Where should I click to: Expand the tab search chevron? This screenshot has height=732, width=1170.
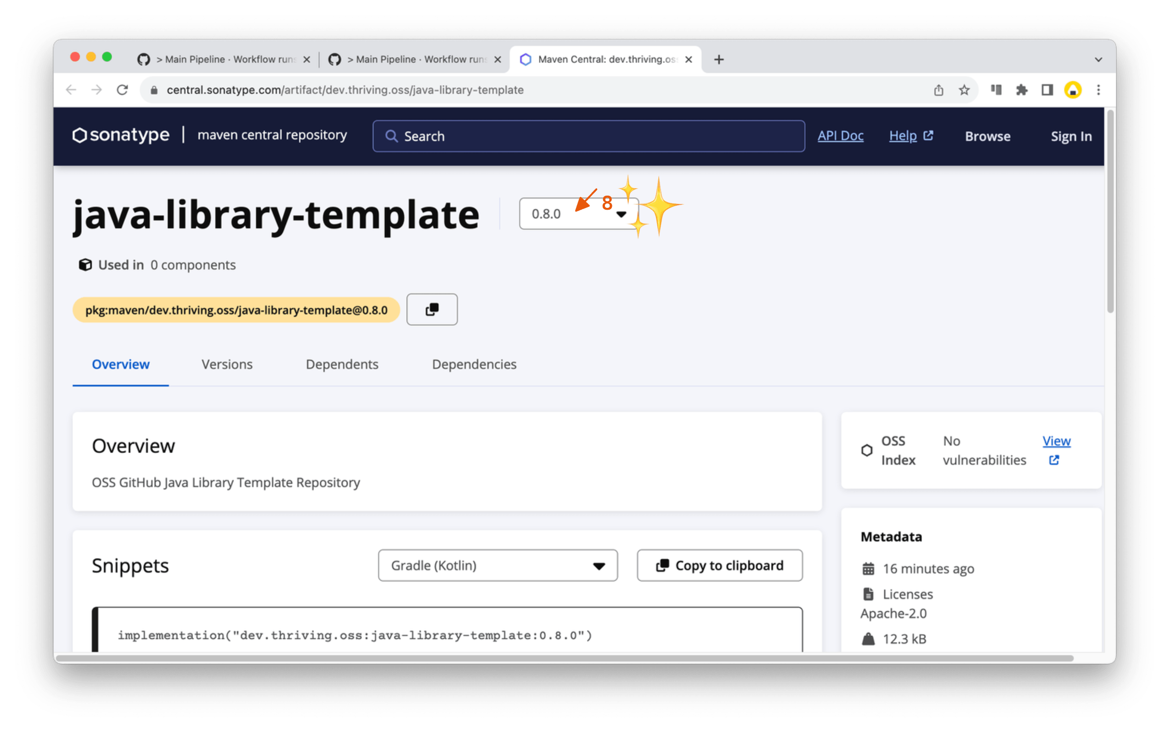(1098, 60)
